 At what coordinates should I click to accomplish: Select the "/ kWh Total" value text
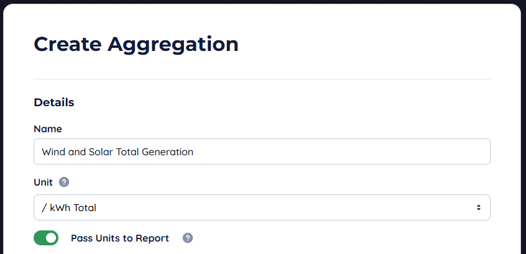(69, 208)
